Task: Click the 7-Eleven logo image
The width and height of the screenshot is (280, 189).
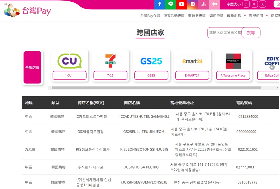Action: point(110,61)
